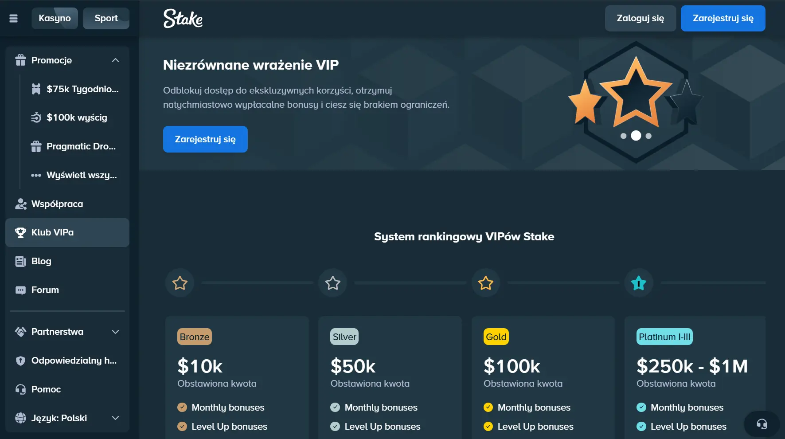Viewport: 785px width, 439px height.
Task: Click Gold Monthly bonuses checkmark
Action: (x=488, y=407)
